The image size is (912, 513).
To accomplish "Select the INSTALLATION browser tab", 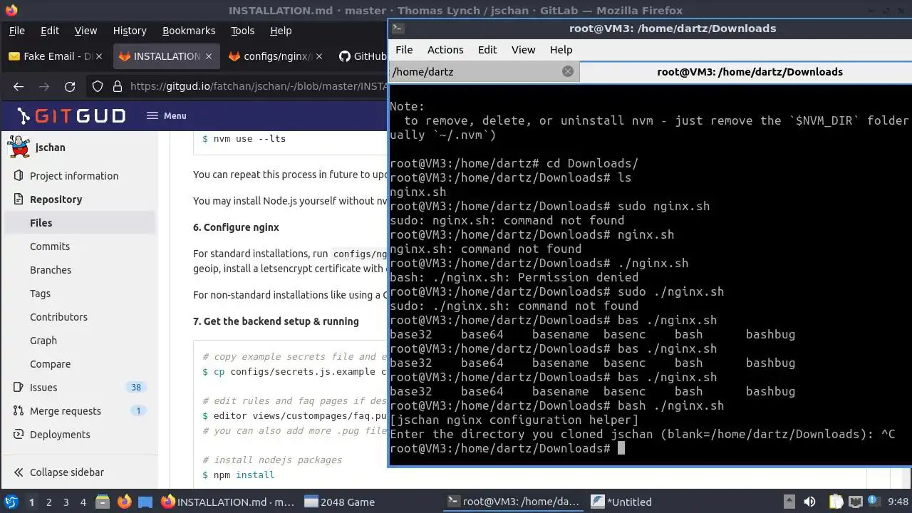I will (161, 56).
